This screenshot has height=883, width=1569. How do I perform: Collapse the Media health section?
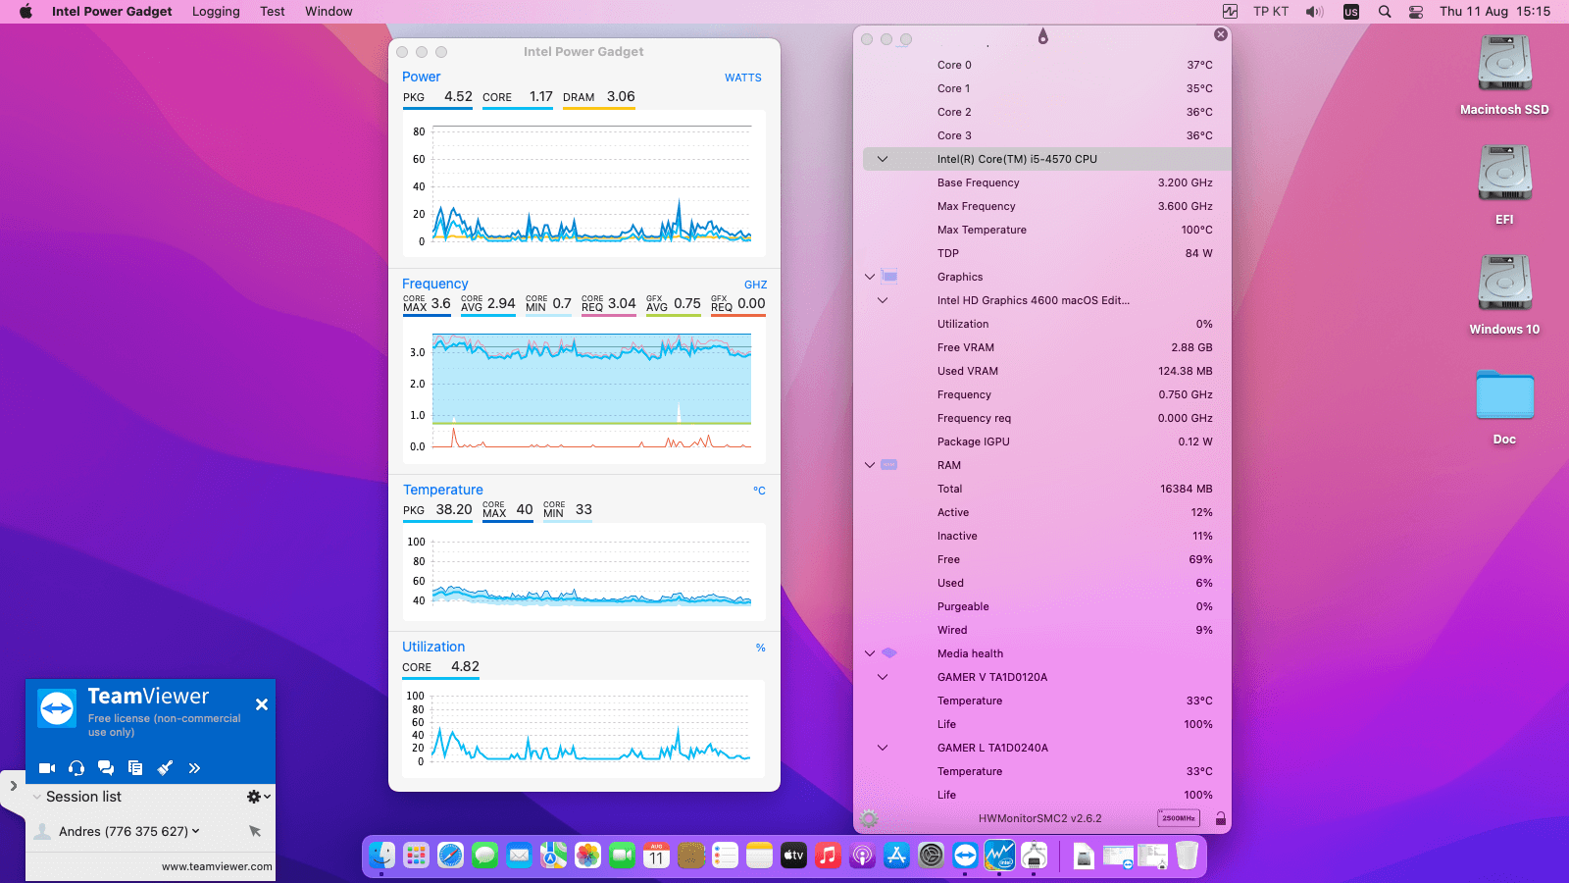pos(870,653)
